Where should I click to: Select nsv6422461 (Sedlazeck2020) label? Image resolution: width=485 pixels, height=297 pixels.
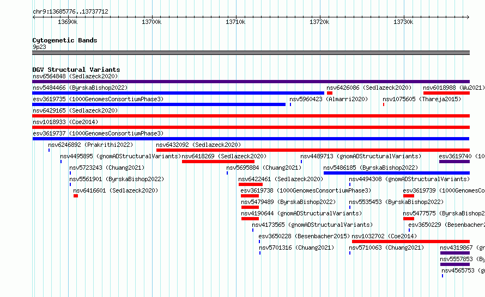pyautogui.click(x=281, y=179)
